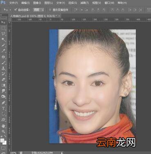Click the 文档 size readout in status bar
This screenshot has height=154, width=151.
pos(42,153)
